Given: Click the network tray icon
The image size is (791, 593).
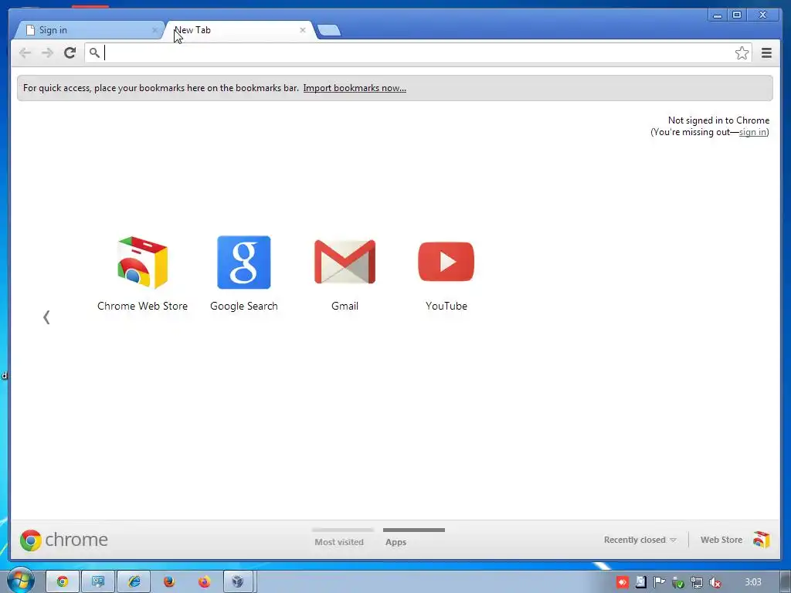Looking at the screenshot, I should click(x=696, y=582).
